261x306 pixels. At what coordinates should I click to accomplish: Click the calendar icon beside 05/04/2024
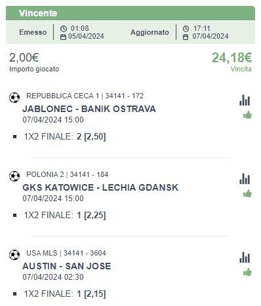pyautogui.click(x=63, y=37)
